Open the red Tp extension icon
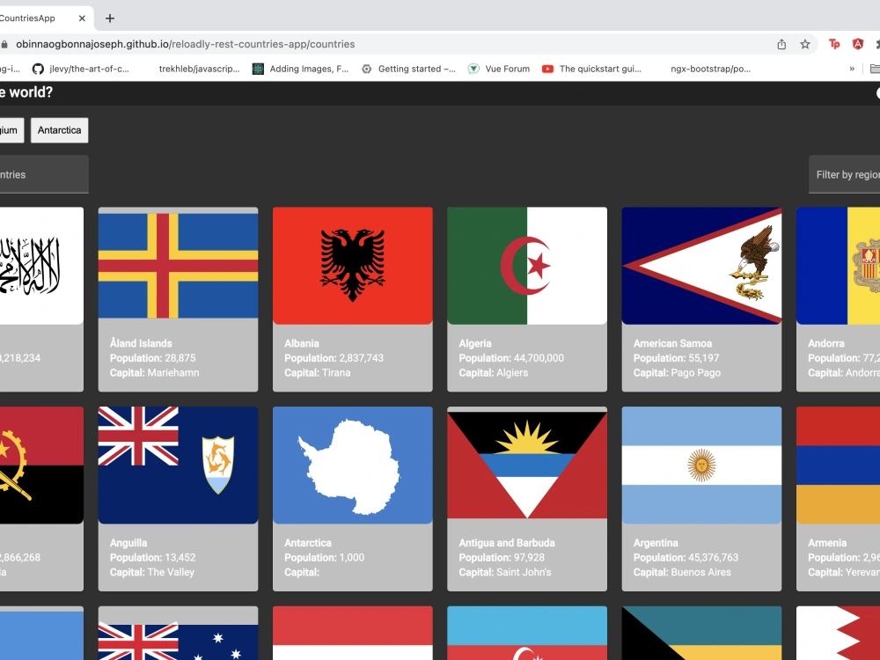 tap(834, 44)
